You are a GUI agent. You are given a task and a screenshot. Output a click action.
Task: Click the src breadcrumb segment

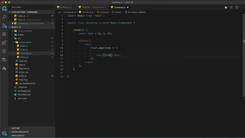click(x=59, y=12)
